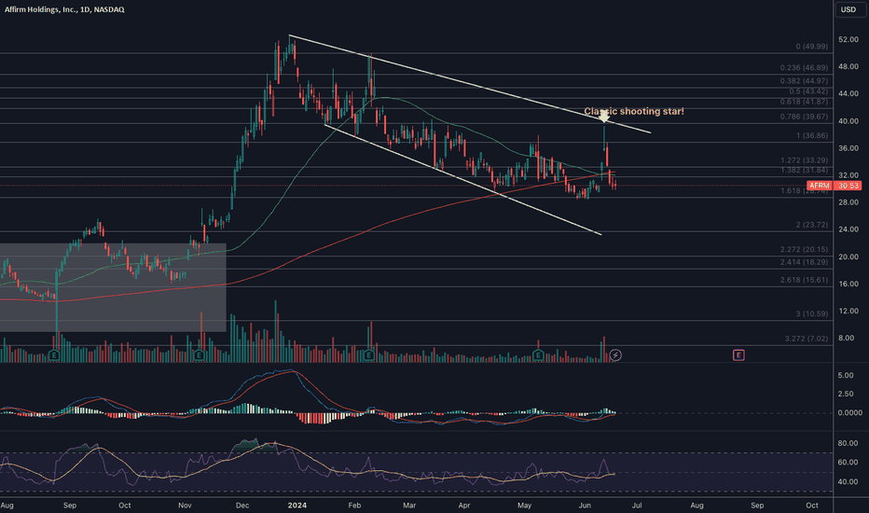Select the 2.618 (15.61) Fibonacci level label

[804, 280]
